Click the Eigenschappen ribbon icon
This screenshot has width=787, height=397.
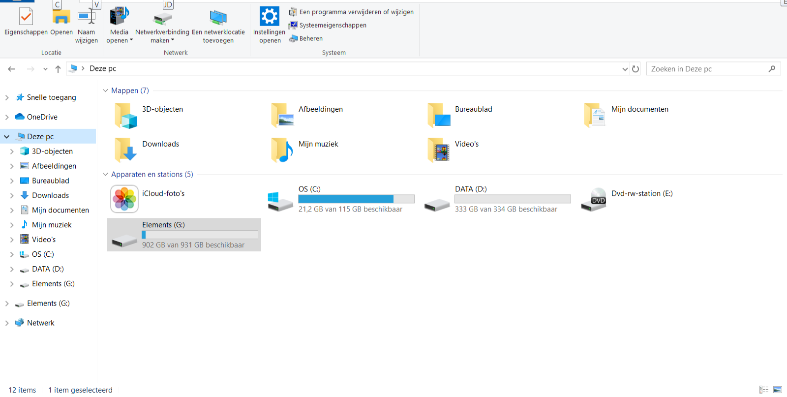[x=26, y=17]
